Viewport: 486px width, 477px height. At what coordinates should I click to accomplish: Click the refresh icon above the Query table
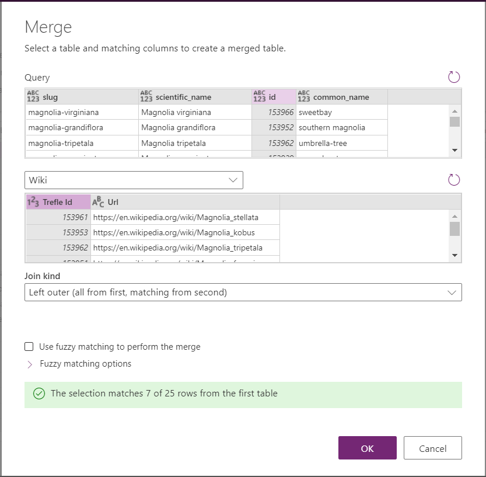tap(453, 77)
